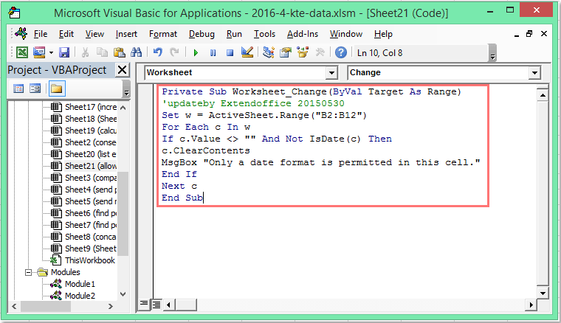Click the Save toolbar icon
The image size is (561, 323).
64,52
